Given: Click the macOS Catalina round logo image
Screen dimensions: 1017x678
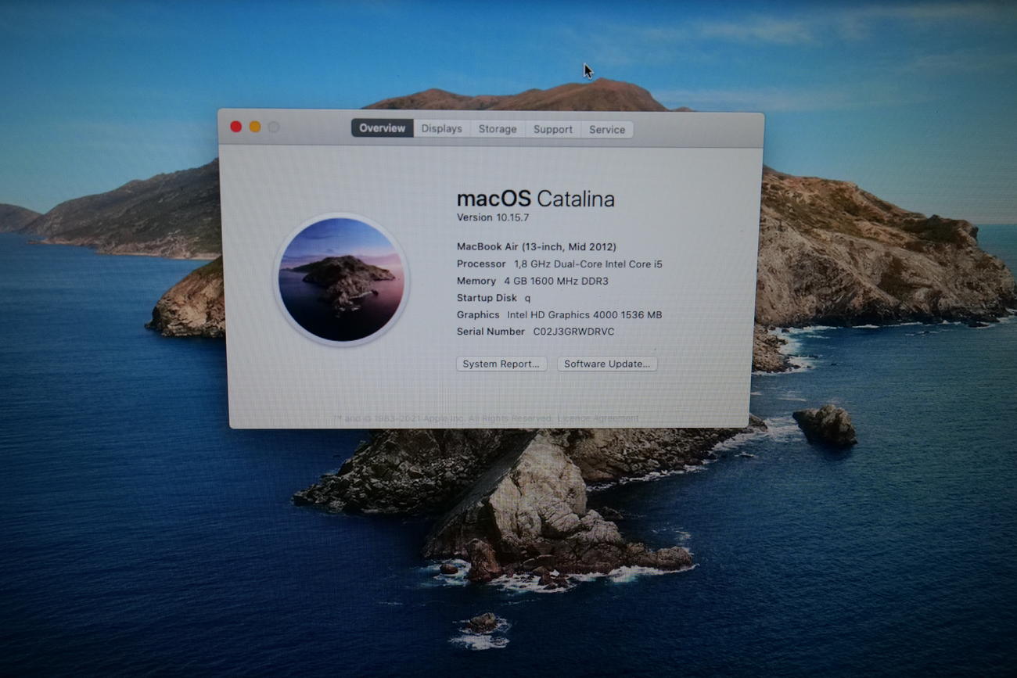Looking at the screenshot, I should [x=341, y=279].
